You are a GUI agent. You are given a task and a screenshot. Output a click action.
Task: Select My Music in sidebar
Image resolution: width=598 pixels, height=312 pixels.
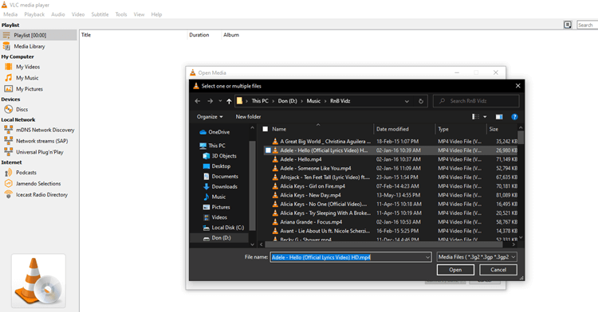pyautogui.click(x=27, y=78)
